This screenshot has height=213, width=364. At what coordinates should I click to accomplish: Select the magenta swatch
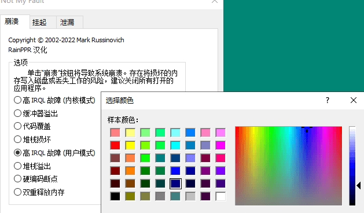pos(220,145)
